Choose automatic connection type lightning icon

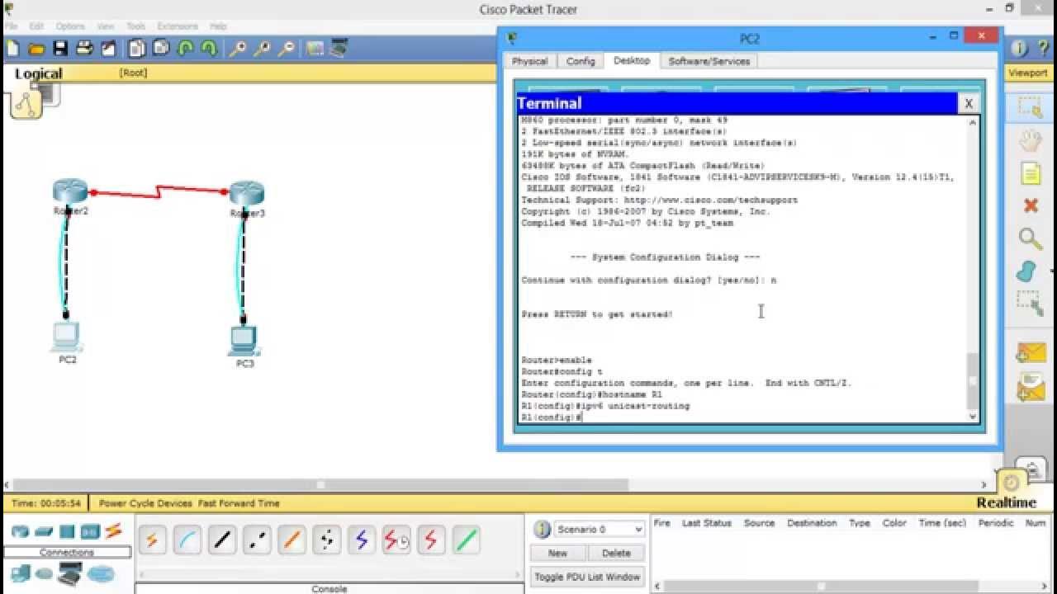(152, 540)
